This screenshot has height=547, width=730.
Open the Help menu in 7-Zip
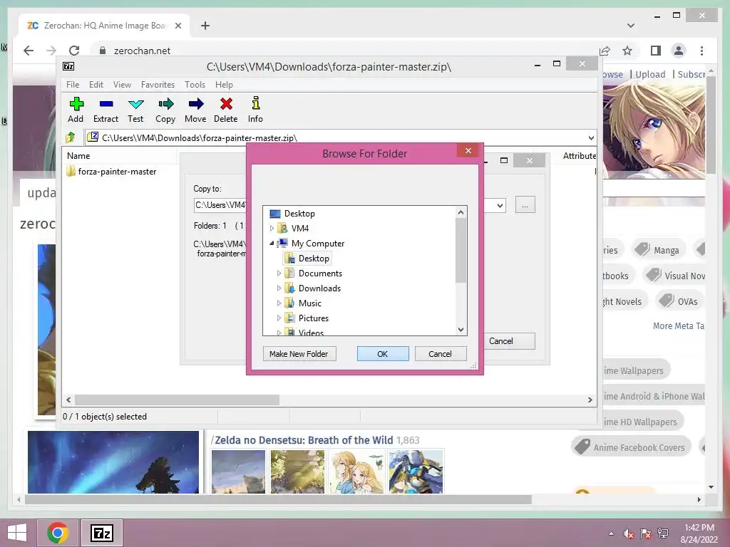(x=224, y=85)
